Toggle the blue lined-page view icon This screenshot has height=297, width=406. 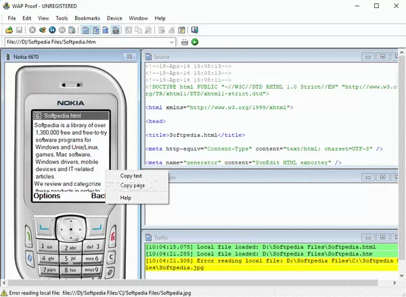(x=106, y=30)
